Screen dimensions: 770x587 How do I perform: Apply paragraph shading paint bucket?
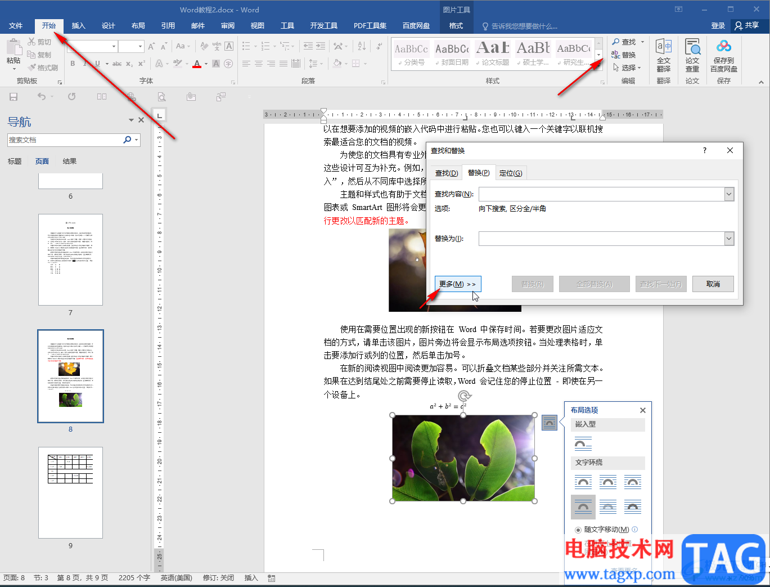336,64
